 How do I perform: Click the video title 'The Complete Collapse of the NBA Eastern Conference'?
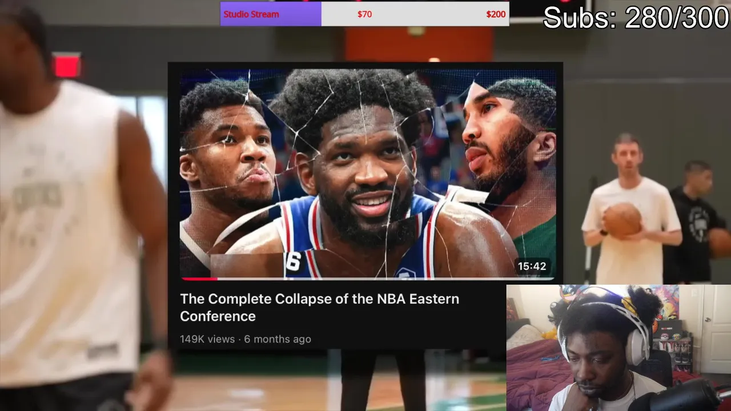point(319,307)
